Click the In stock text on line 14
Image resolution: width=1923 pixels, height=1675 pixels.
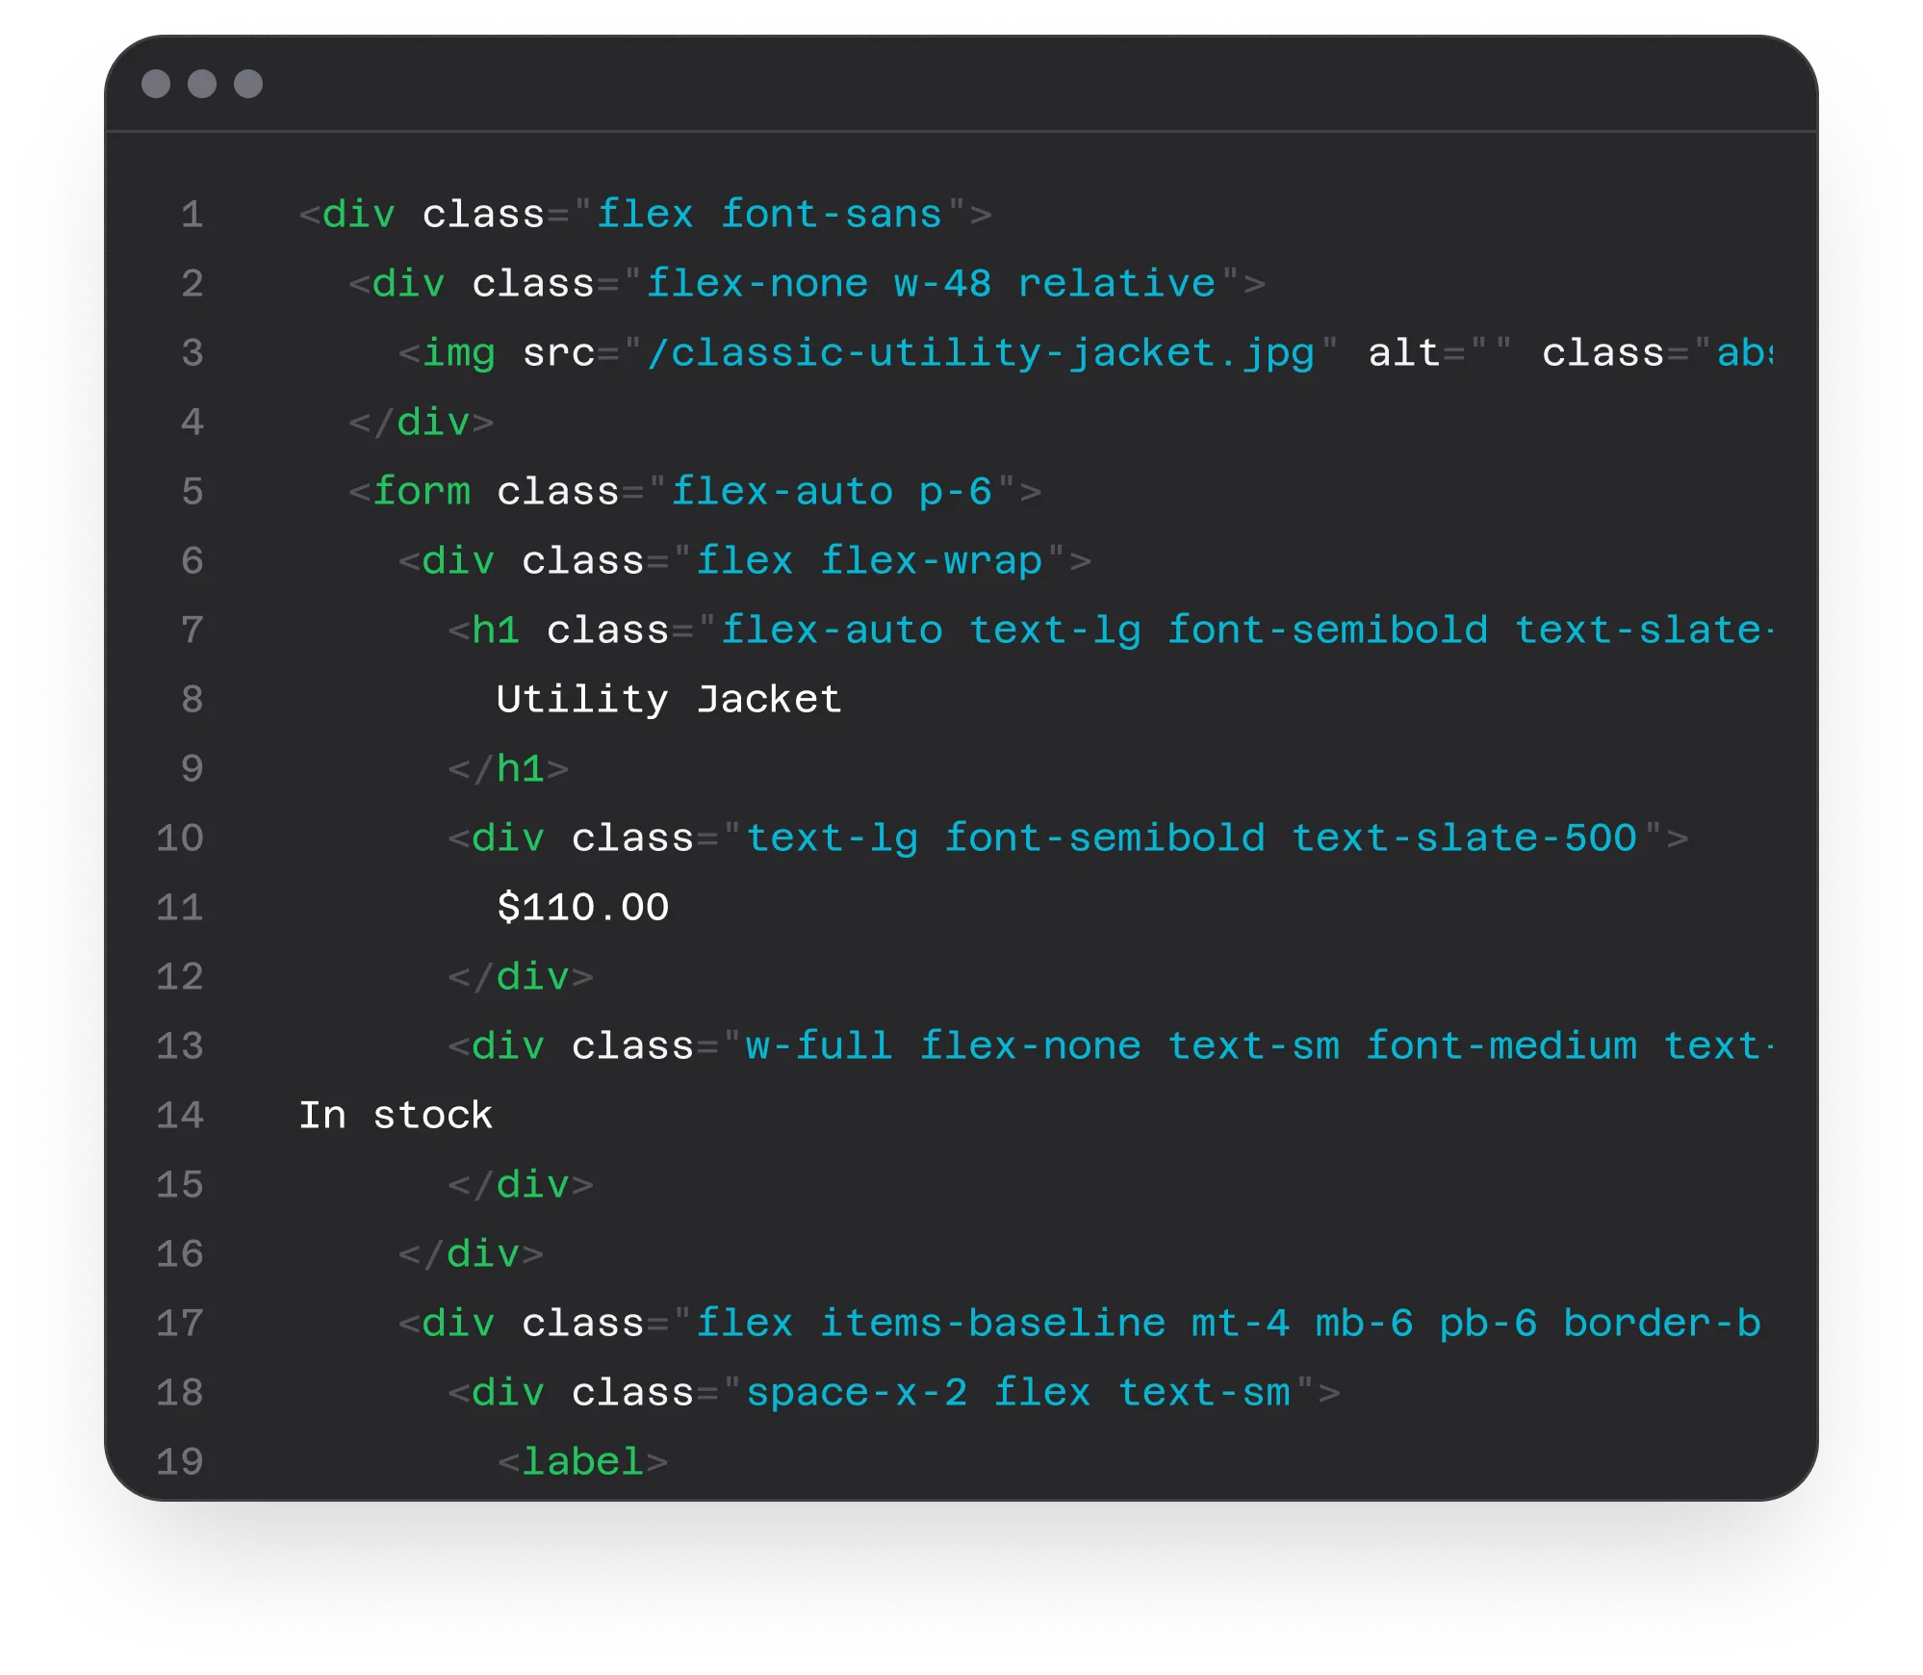[396, 1115]
